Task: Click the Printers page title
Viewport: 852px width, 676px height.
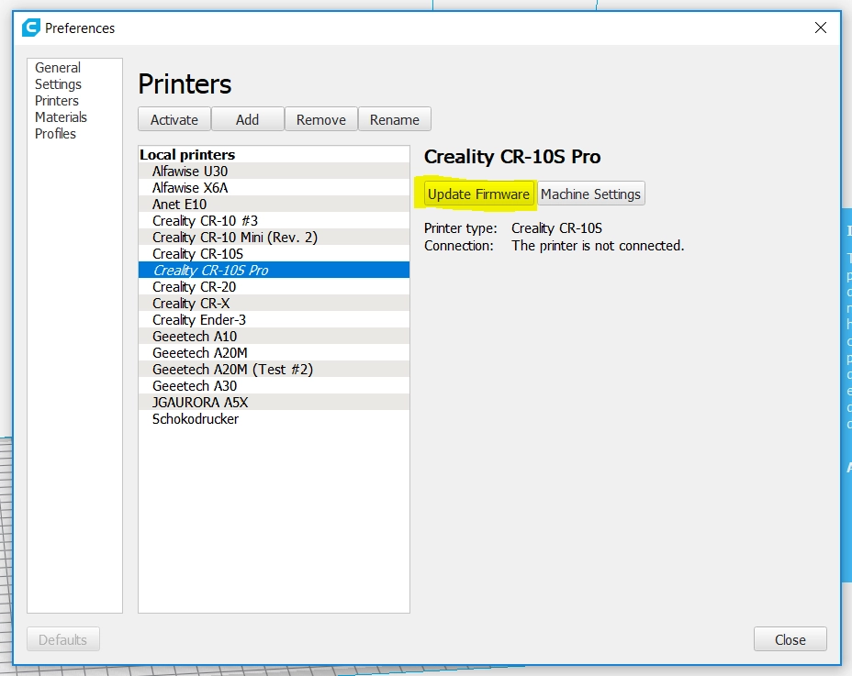Action: point(185,84)
